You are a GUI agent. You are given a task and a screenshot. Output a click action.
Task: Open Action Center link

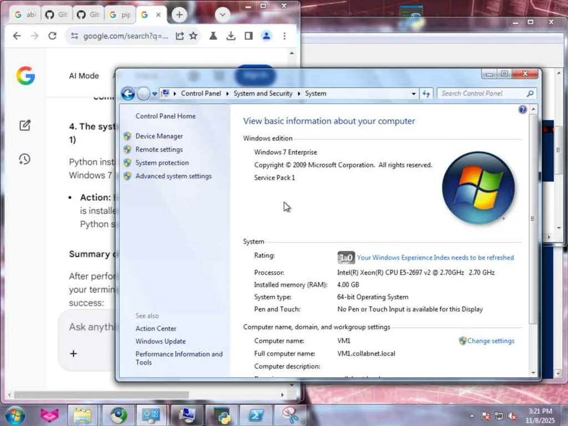coord(156,328)
